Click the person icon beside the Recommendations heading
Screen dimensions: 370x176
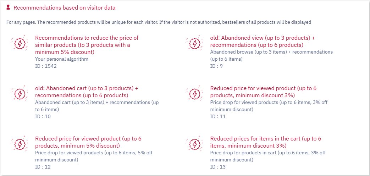pos(8,7)
